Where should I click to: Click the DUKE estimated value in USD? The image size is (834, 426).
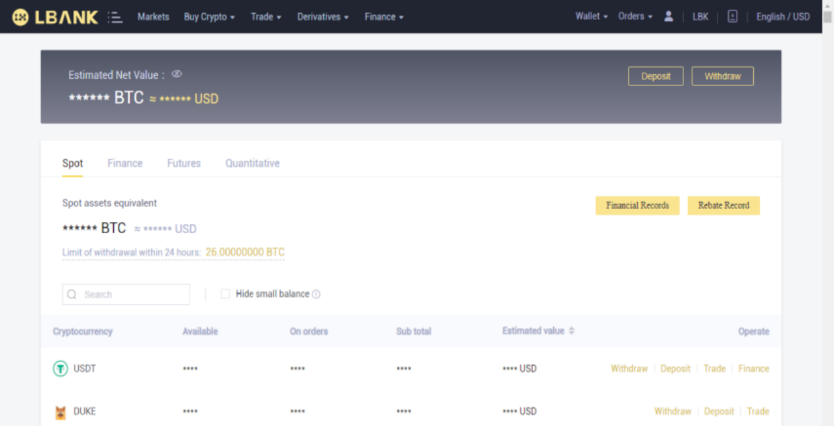tap(519, 412)
